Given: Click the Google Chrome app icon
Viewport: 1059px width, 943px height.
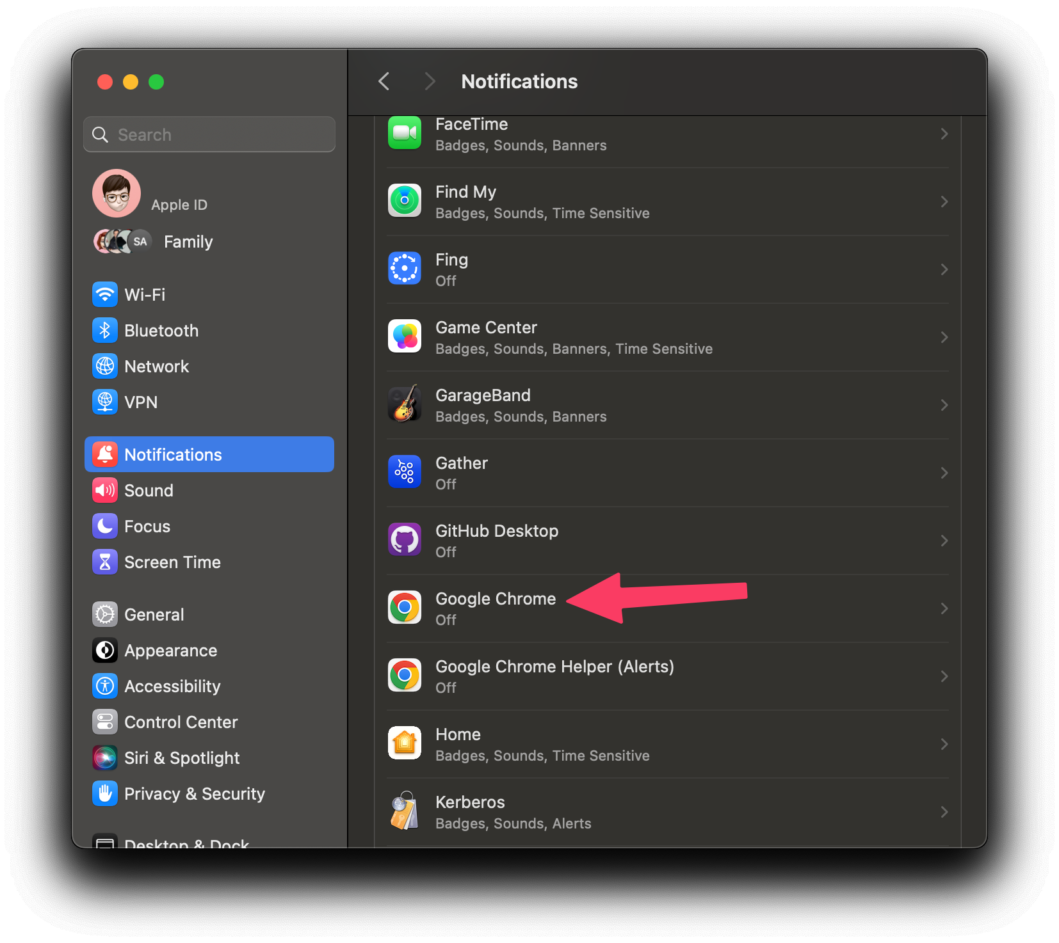Looking at the screenshot, I should tap(405, 607).
